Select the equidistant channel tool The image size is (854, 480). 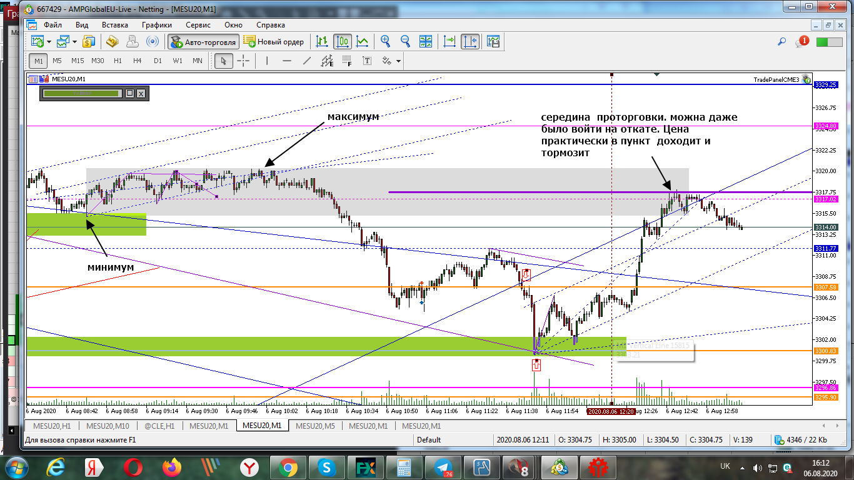coord(327,61)
